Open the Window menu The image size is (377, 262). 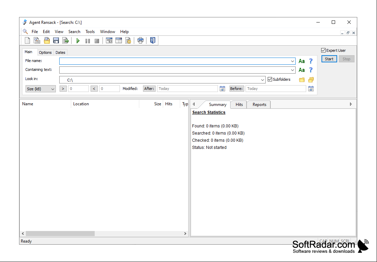point(108,32)
